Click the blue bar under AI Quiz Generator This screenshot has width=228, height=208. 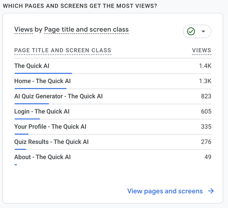(x=32, y=104)
